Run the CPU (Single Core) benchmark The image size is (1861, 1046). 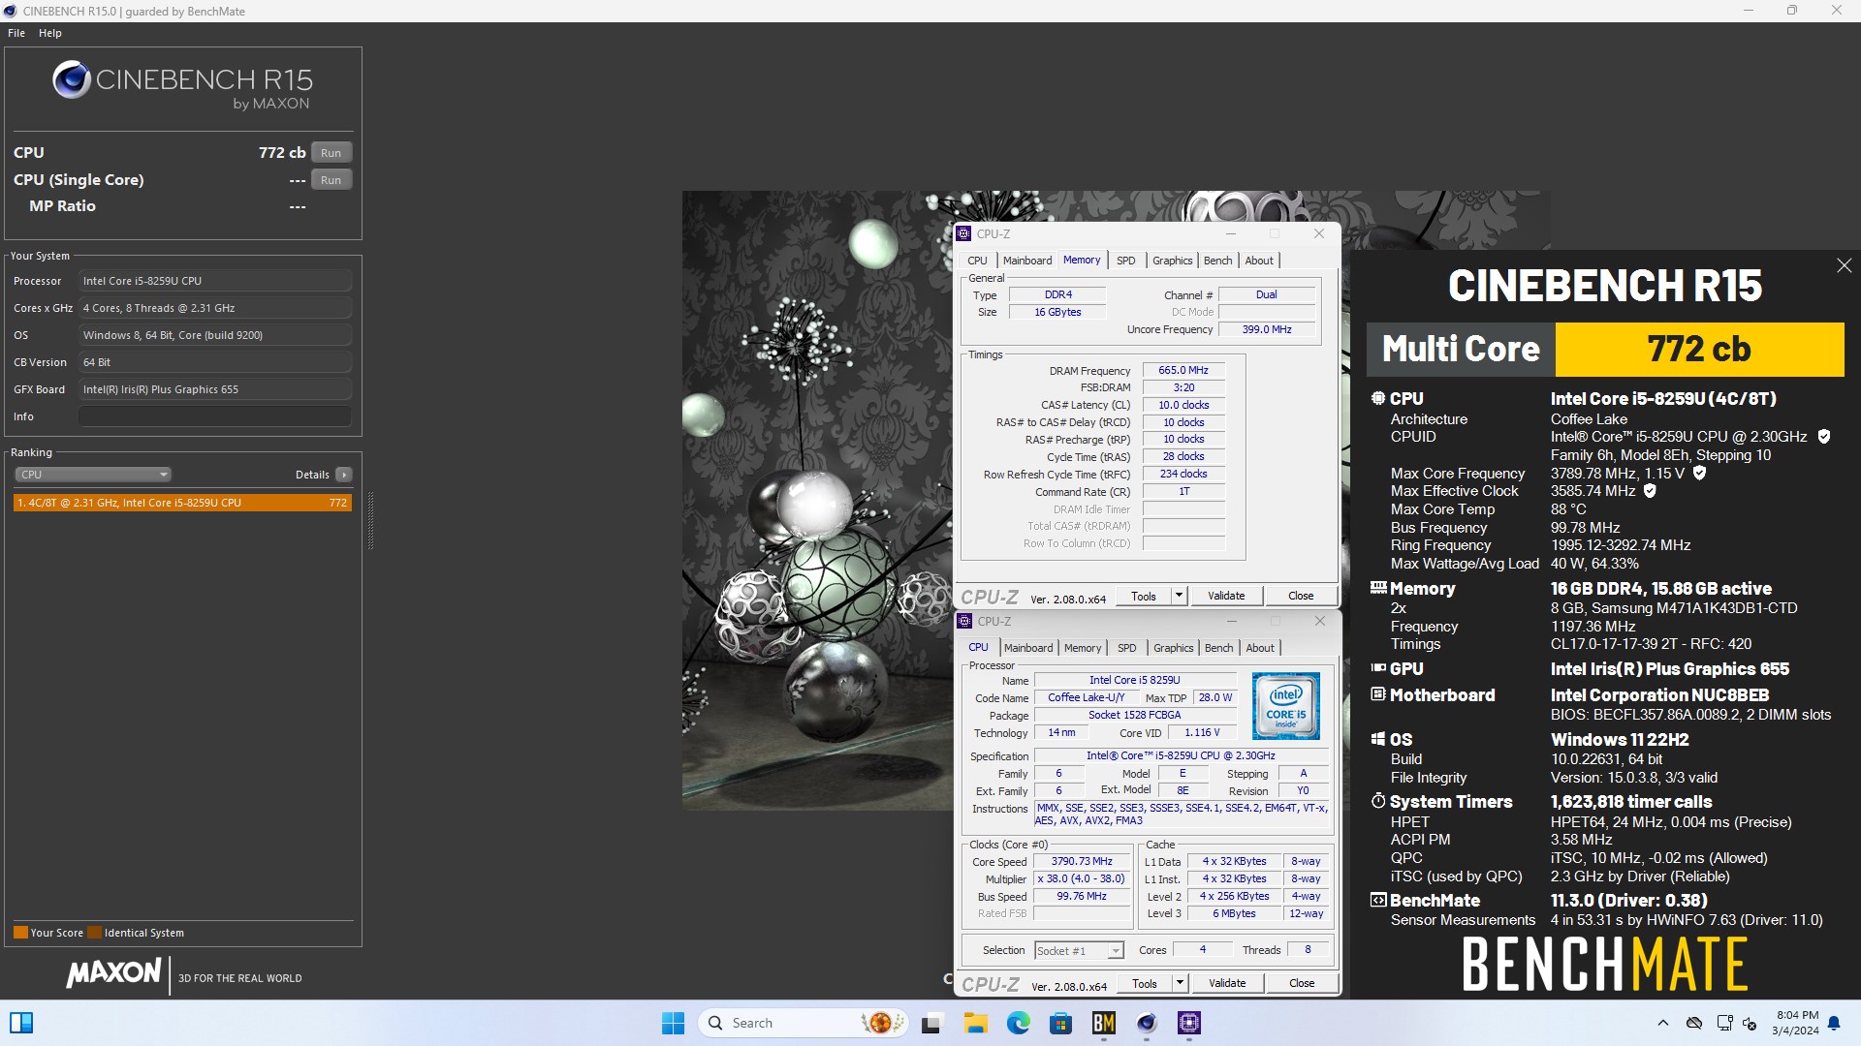coord(331,180)
